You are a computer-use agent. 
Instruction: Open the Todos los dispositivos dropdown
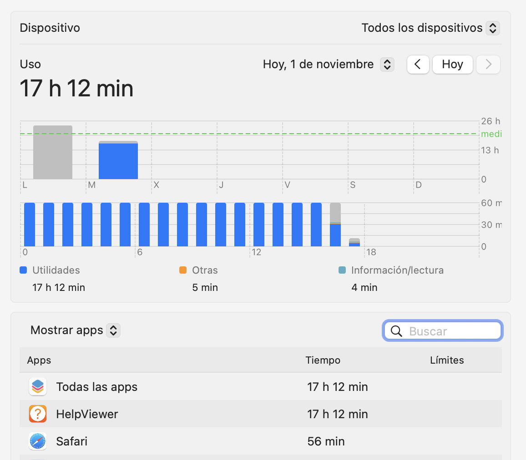click(430, 28)
